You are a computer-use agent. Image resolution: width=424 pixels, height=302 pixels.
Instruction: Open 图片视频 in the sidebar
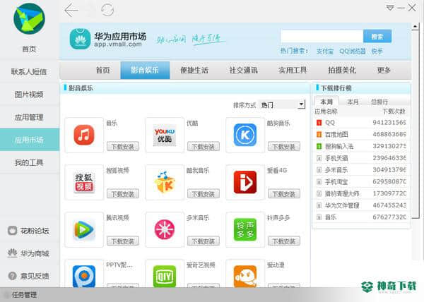(x=29, y=95)
